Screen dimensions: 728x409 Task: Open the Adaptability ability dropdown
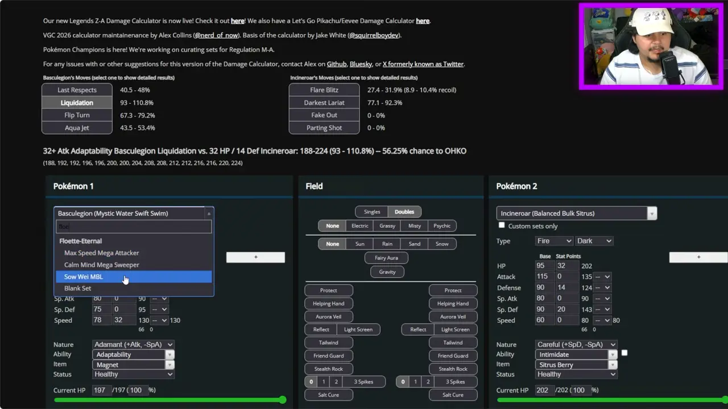click(133, 354)
